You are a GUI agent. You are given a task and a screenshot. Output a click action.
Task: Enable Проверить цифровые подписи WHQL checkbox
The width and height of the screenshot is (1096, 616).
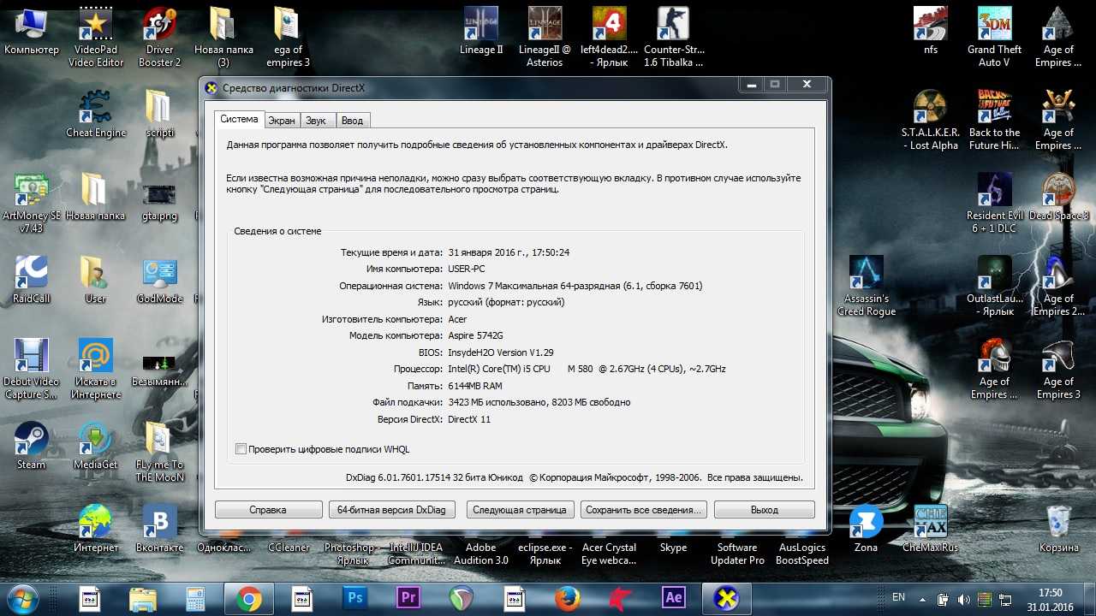tap(241, 449)
